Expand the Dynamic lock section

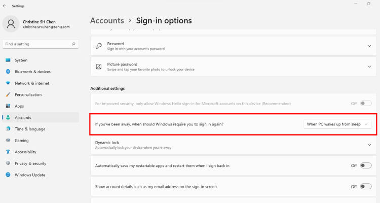(234, 145)
